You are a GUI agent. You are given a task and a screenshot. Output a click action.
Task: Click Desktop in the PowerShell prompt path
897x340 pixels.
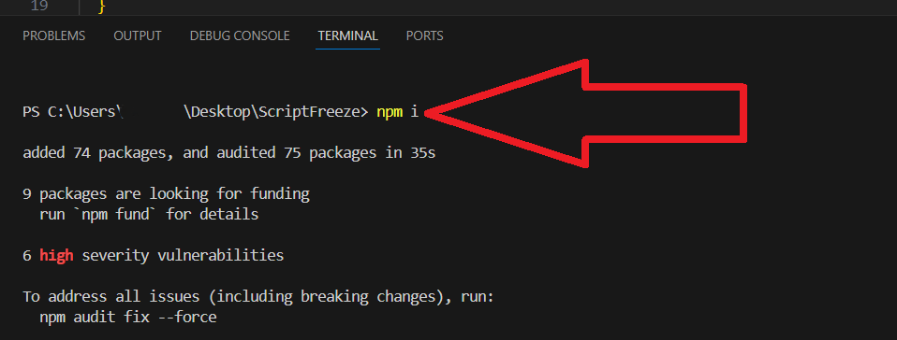pos(220,112)
